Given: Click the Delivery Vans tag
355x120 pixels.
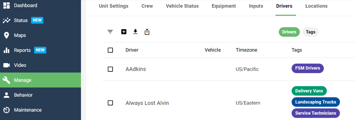Looking at the screenshot, I should 309,91.
